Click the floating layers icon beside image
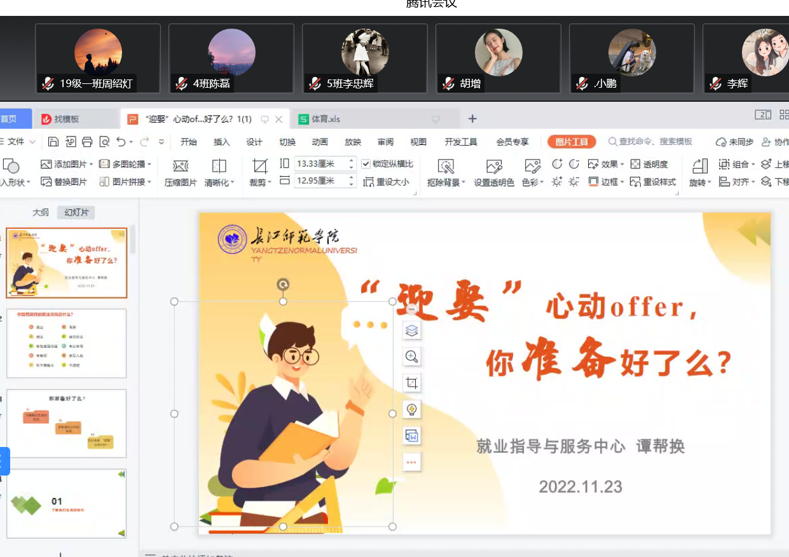This screenshot has height=557, width=789. click(412, 331)
